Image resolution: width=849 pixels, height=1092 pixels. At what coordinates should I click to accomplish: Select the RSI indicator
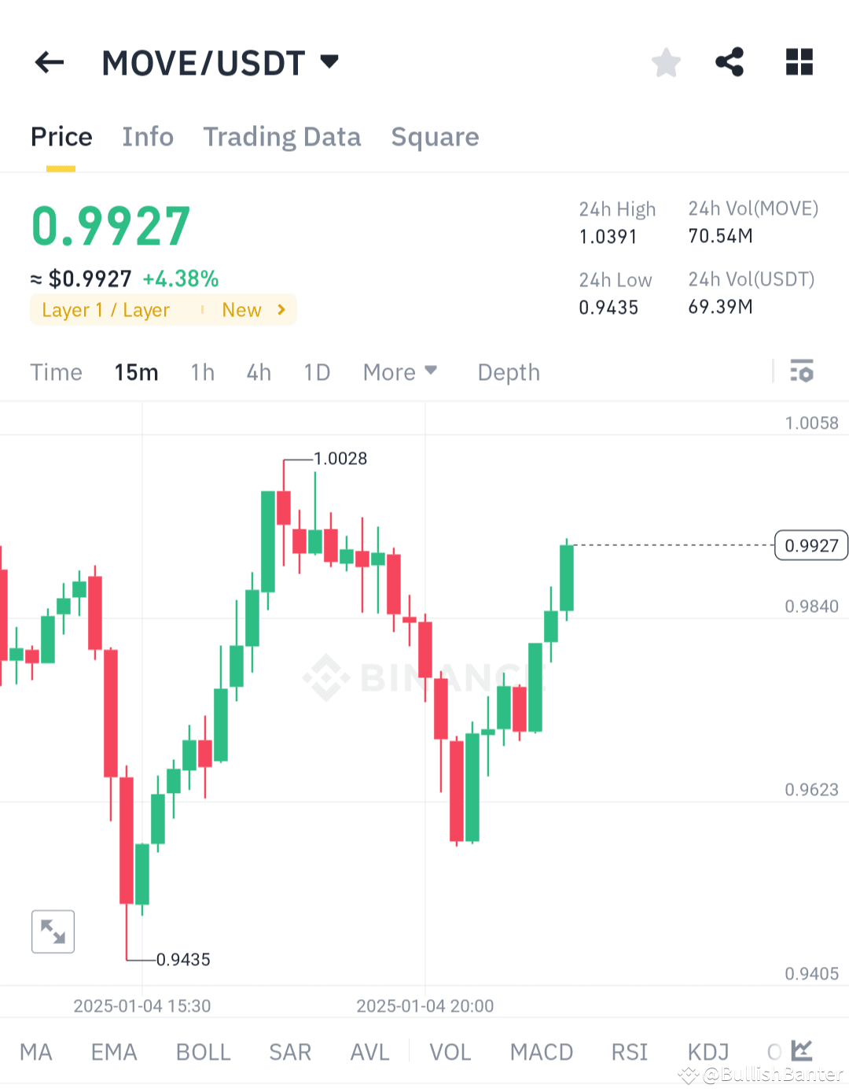pos(628,1052)
